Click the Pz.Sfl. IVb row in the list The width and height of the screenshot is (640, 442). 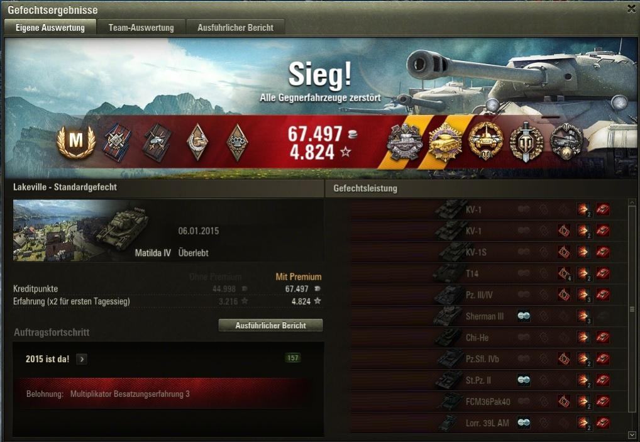click(488, 359)
